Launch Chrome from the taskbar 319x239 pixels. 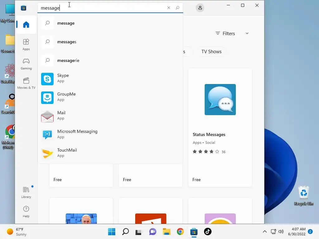(x=180, y=232)
